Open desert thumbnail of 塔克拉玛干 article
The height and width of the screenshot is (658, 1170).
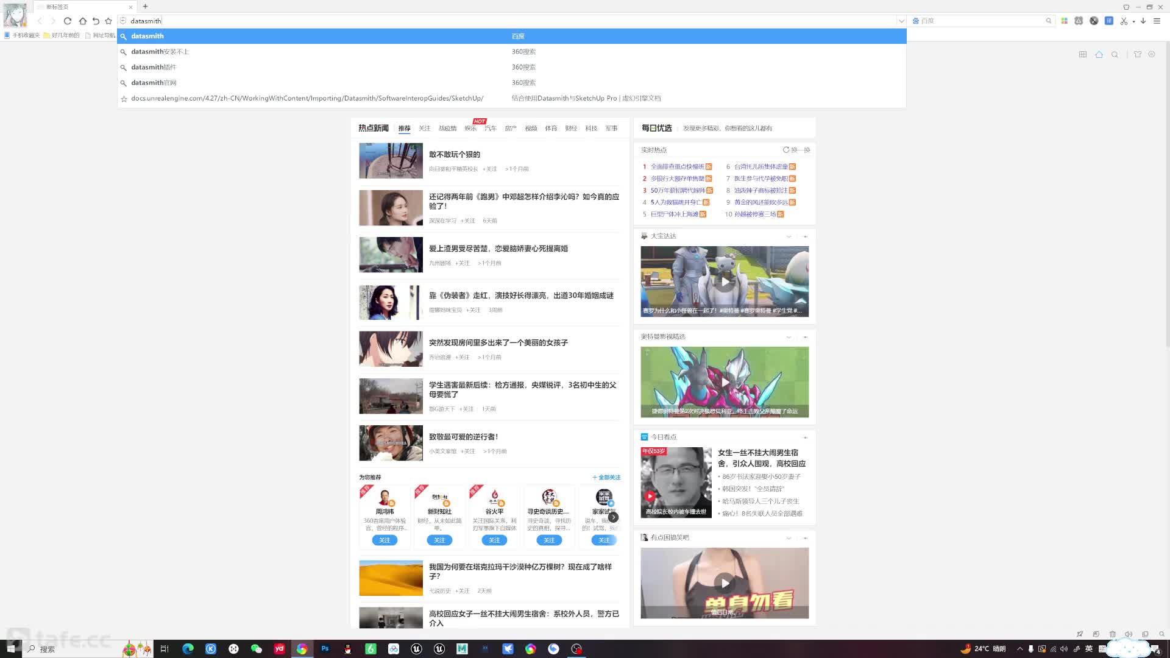click(x=391, y=578)
